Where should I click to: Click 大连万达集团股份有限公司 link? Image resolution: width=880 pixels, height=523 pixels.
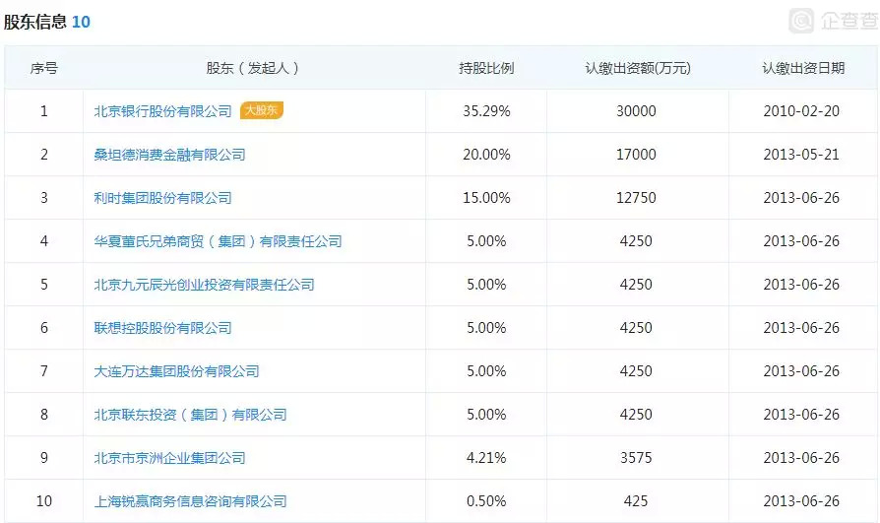(176, 371)
